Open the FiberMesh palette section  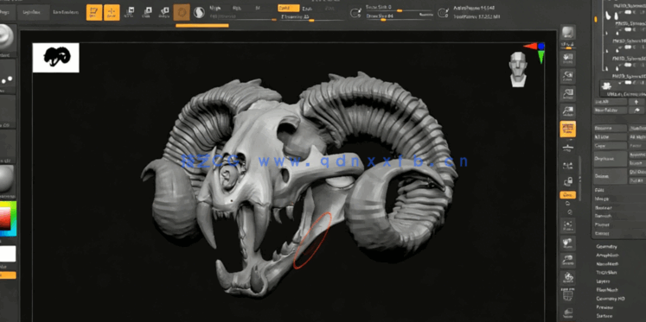607,289
